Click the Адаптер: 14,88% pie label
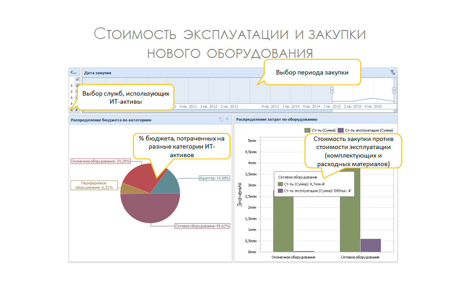Viewport: 460px width, 281px height. [214, 178]
